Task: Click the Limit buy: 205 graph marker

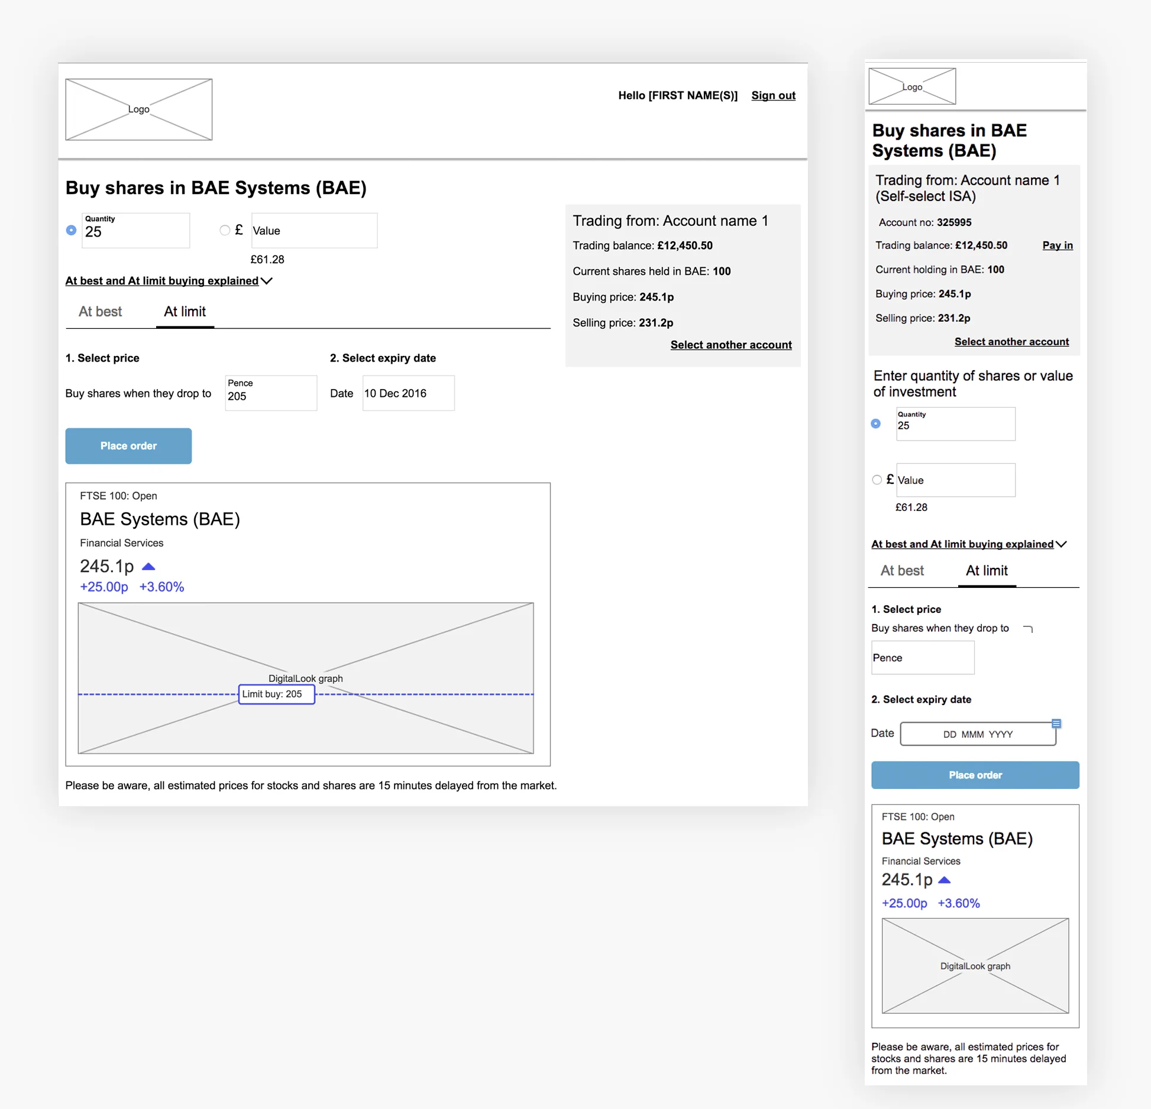Action: pyautogui.click(x=276, y=694)
